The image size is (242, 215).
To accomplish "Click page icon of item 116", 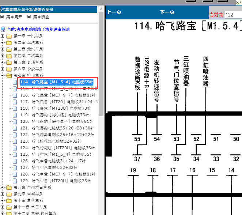I will (x=15, y=95).
